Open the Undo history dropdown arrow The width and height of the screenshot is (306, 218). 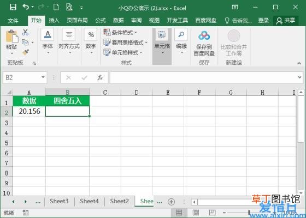pos(33,7)
